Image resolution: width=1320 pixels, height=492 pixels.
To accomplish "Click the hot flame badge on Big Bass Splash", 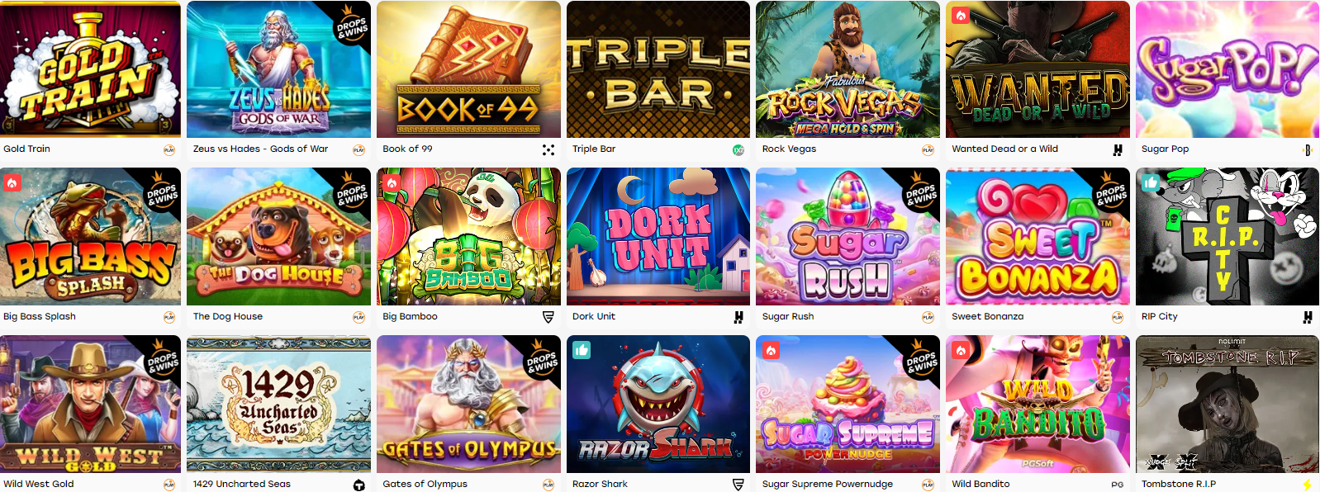I will point(12,183).
